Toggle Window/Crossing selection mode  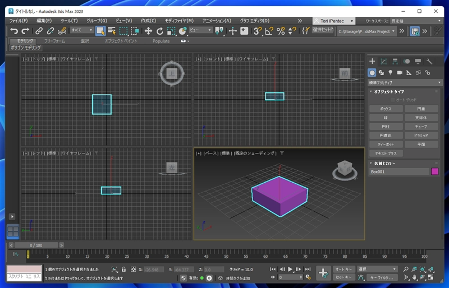(x=135, y=31)
